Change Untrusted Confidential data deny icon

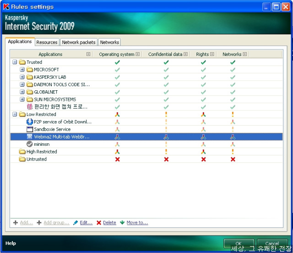pos(166,159)
